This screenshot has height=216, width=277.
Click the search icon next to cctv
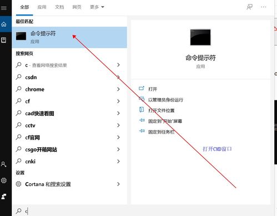(x=18, y=125)
